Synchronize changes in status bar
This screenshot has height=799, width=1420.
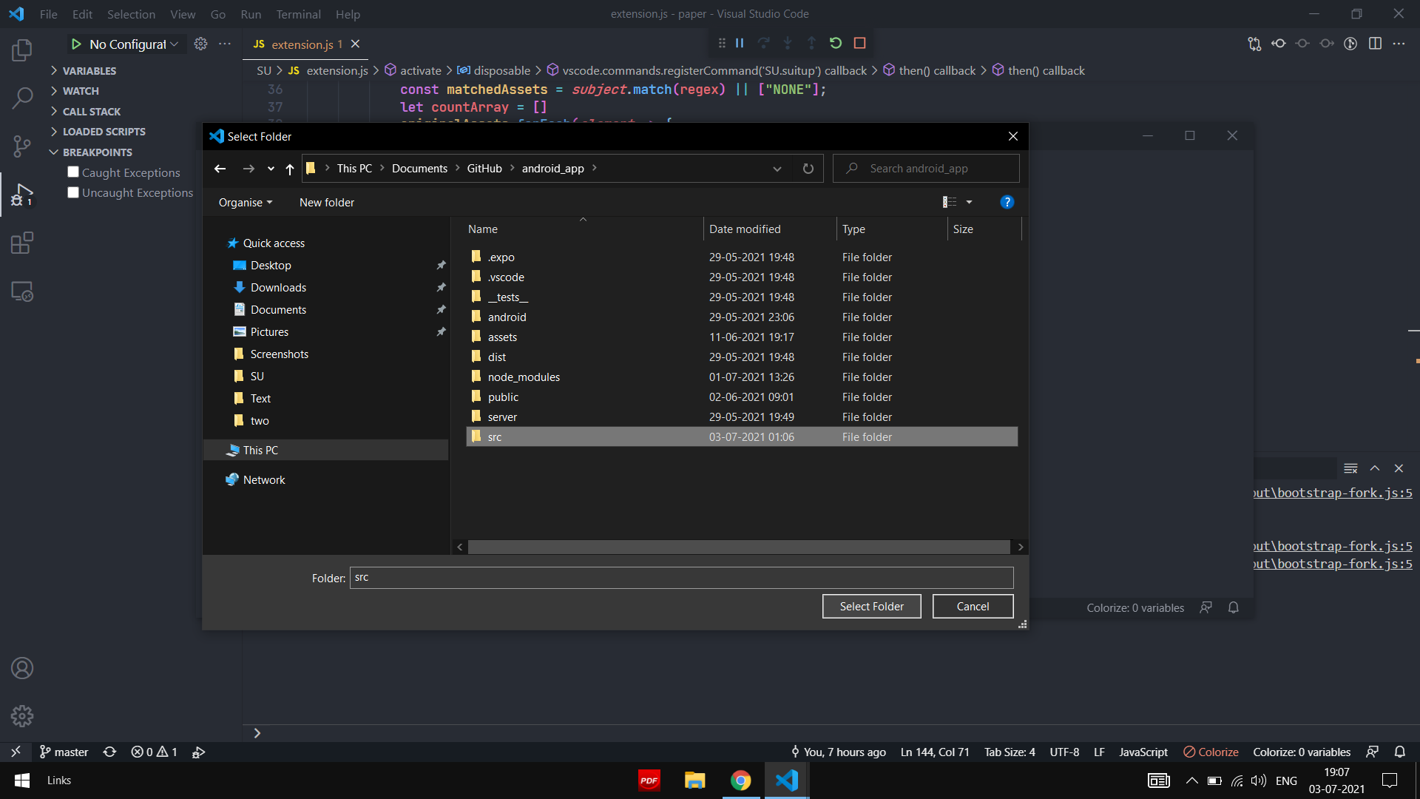(109, 752)
